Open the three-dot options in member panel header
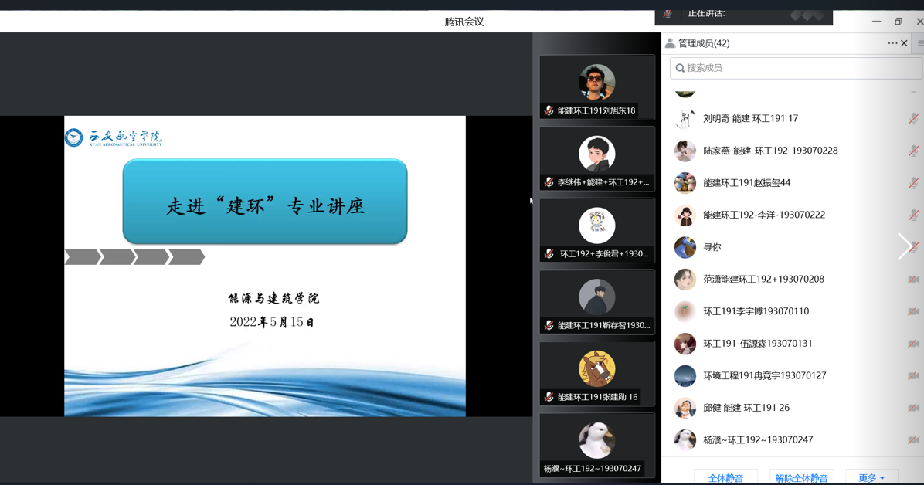The height and width of the screenshot is (485, 924). (x=892, y=43)
